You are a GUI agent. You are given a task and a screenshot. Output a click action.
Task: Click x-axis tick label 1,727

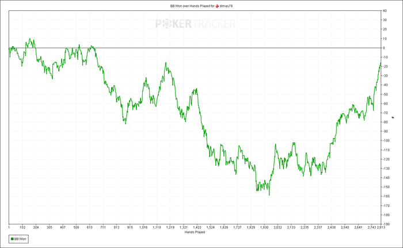(237, 227)
